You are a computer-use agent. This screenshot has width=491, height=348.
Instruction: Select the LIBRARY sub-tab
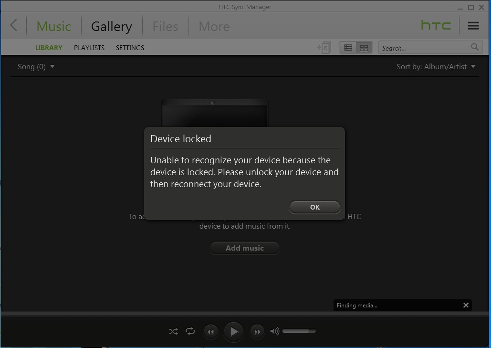pyautogui.click(x=49, y=48)
